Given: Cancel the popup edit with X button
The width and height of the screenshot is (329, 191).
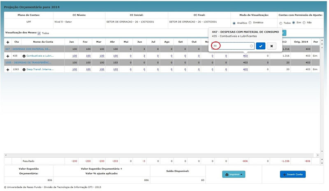Looking at the screenshot, I should click(271, 46).
